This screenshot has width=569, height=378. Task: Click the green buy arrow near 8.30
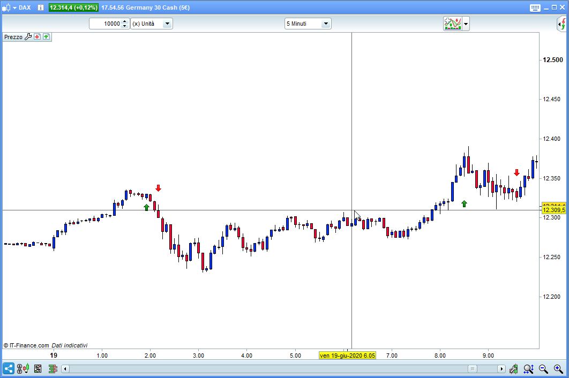[464, 203]
